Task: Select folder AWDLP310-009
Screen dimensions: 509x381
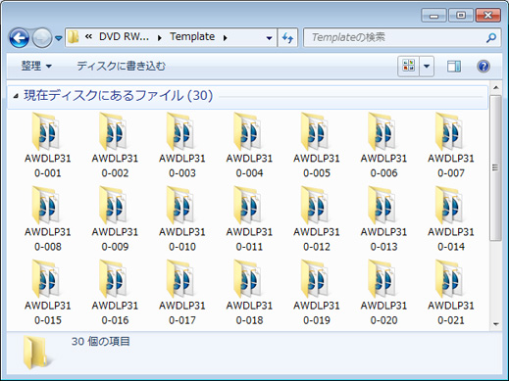Action: point(115,218)
